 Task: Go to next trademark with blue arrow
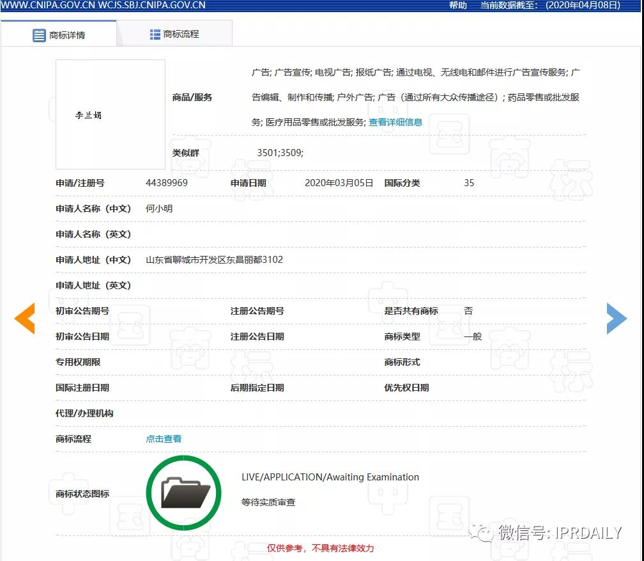[617, 319]
